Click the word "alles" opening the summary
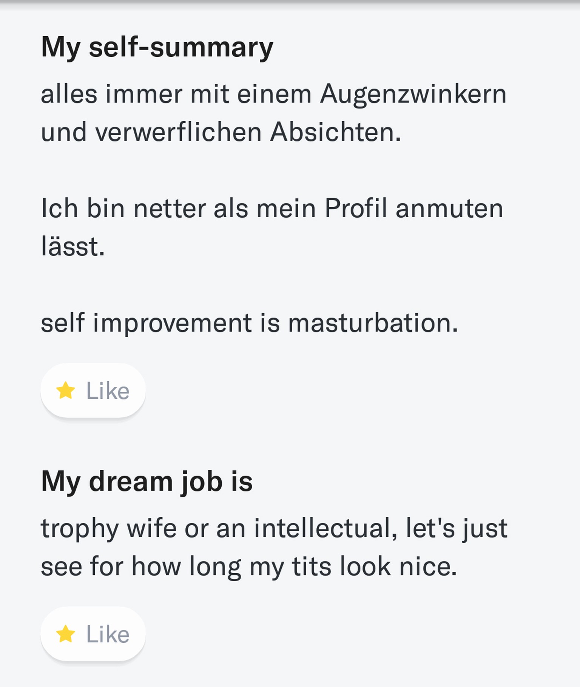Image resolution: width=580 pixels, height=687 pixels. (x=69, y=94)
